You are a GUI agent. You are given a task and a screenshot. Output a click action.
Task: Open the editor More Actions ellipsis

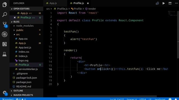[x=176, y=3]
